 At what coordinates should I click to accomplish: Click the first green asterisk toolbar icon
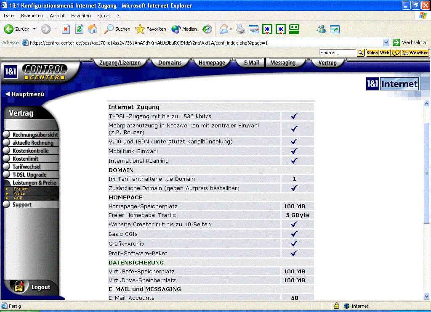267,29
